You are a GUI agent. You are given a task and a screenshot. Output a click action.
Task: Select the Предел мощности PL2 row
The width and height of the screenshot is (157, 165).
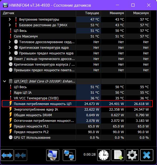(x=76, y=132)
